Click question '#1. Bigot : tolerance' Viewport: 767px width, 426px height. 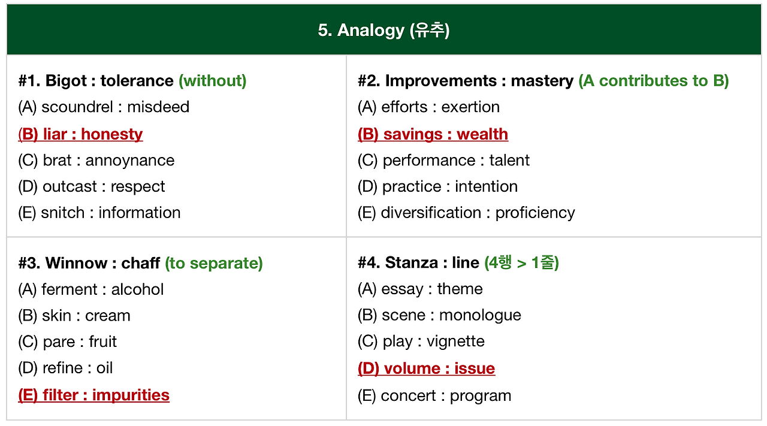tap(96, 81)
